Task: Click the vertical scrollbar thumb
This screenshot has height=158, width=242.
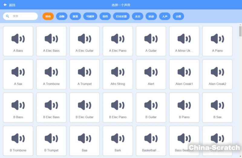Action: coord(240,31)
